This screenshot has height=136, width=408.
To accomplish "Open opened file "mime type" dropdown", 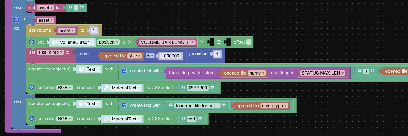I will pyautogui.click(x=274, y=106).
